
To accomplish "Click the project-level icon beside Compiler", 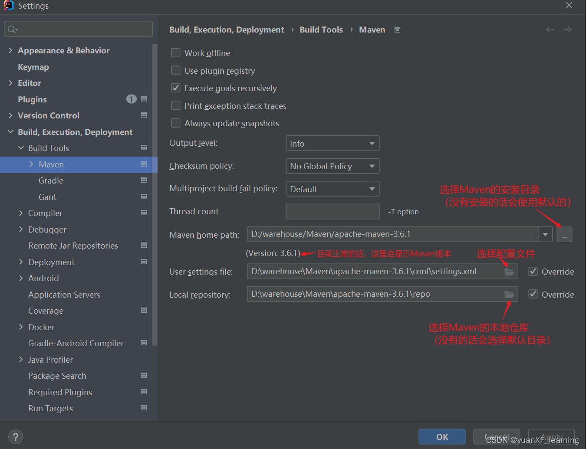I will point(144,213).
